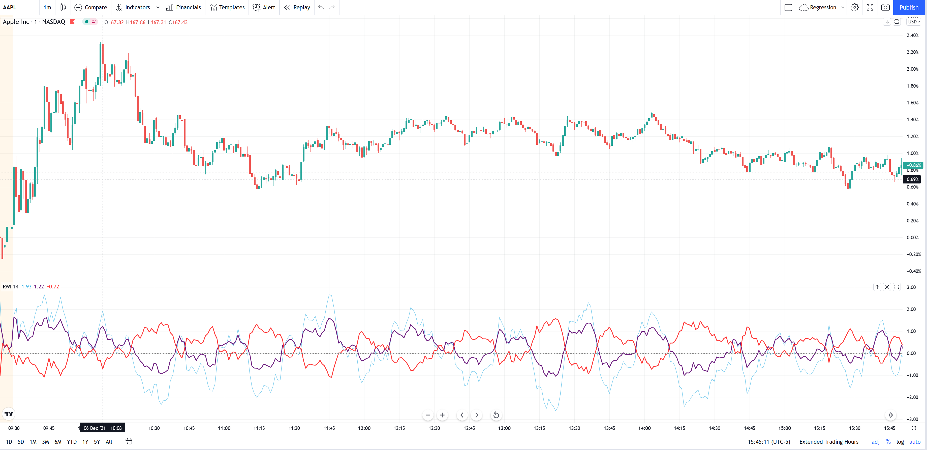This screenshot has width=927, height=450.
Task: Open the AAPL symbol search
Action: [10, 7]
